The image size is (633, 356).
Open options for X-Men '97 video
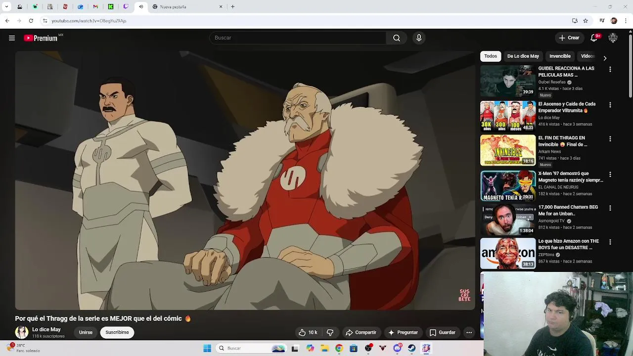(610, 175)
